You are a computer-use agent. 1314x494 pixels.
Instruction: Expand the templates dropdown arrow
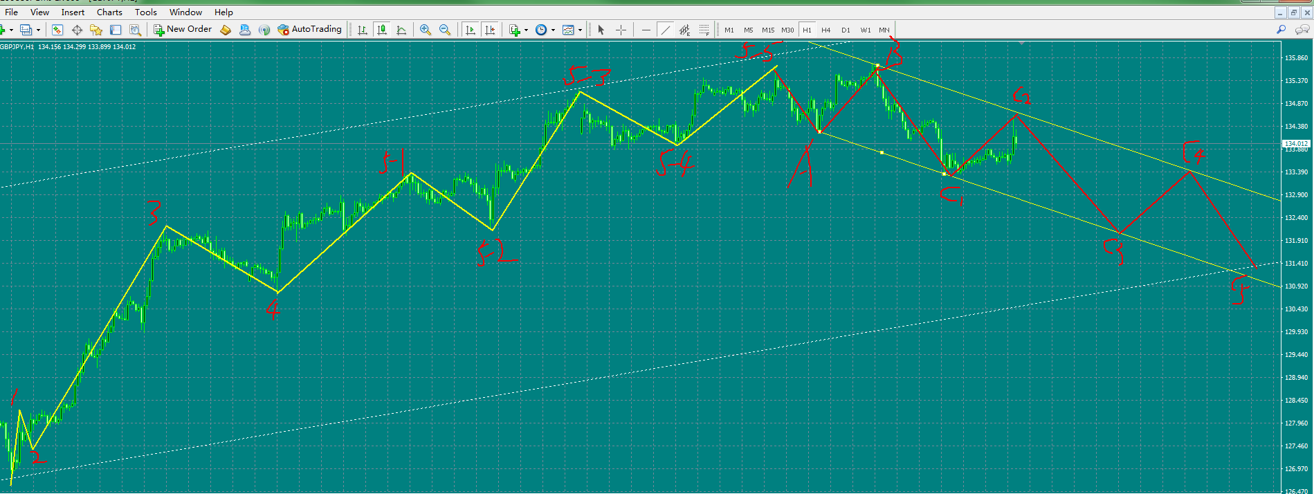(580, 30)
